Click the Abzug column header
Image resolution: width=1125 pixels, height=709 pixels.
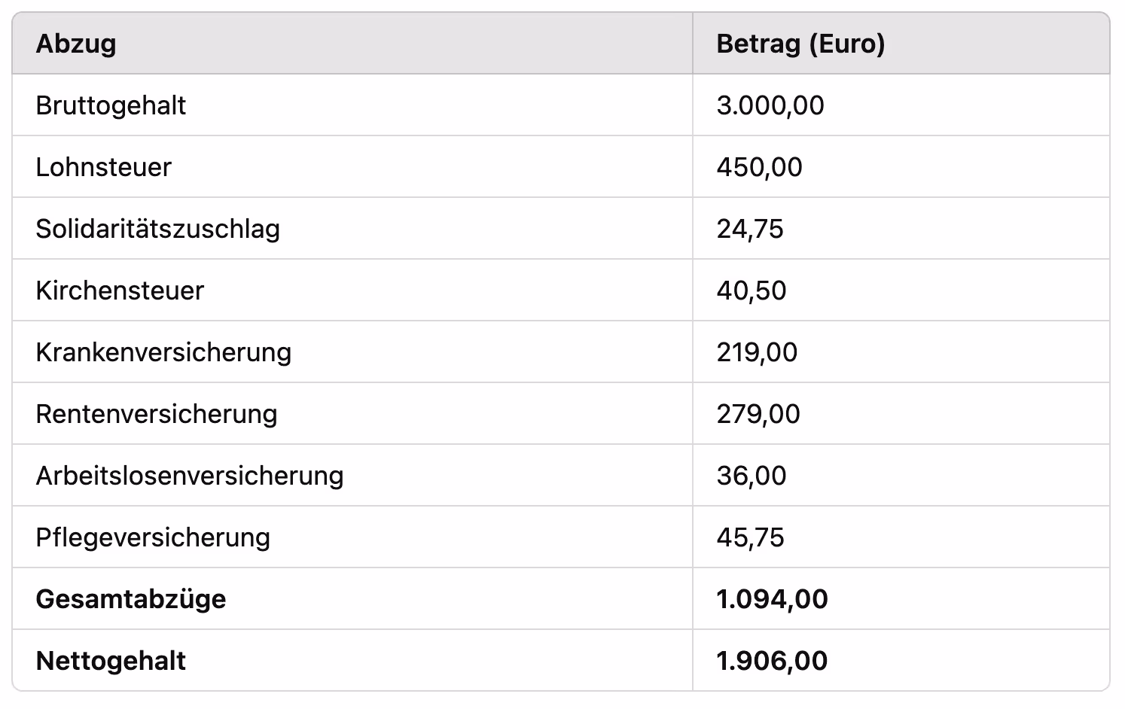(x=76, y=44)
